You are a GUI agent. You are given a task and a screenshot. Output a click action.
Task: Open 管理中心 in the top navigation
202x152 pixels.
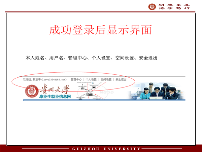(x=76, y=79)
